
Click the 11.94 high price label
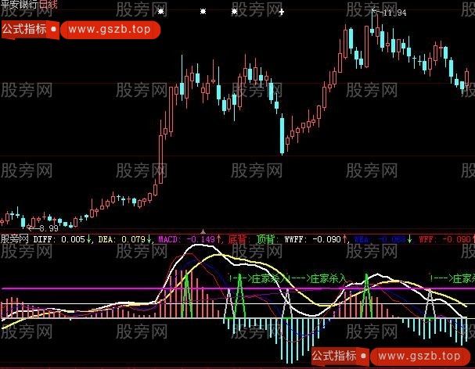[x=394, y=13]
